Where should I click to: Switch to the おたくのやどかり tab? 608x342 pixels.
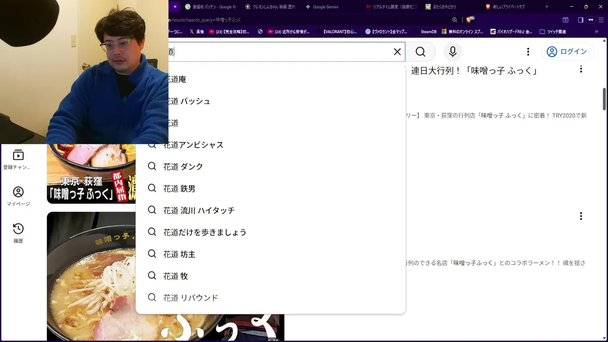point(452,7)
